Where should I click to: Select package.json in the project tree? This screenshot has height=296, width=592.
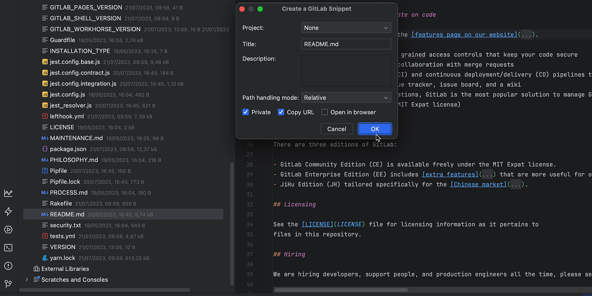[68, 149]
